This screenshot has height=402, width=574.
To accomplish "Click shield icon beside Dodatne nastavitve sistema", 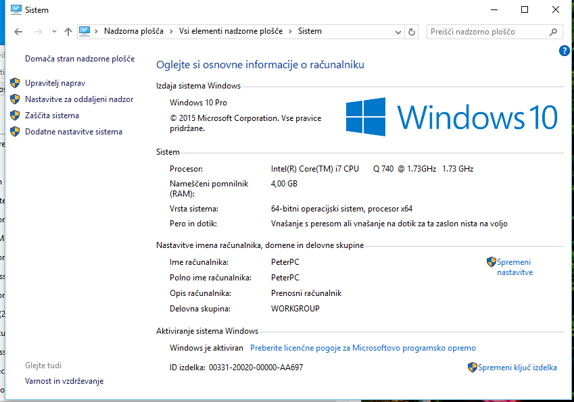I will click(x=15, y=131).
